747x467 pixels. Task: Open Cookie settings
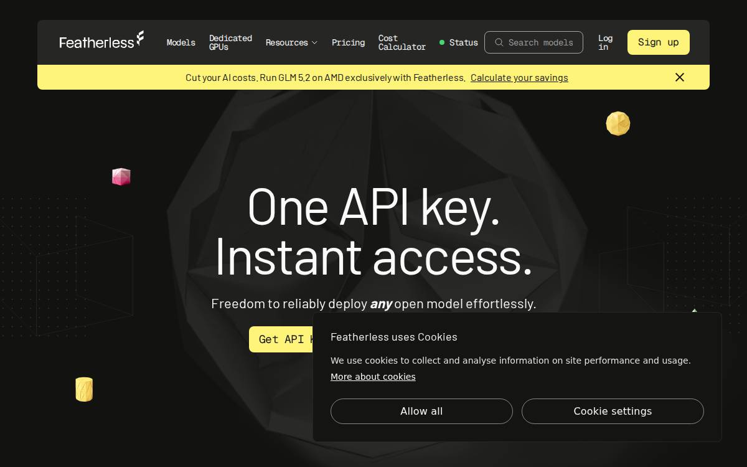(x=613, y=411)
